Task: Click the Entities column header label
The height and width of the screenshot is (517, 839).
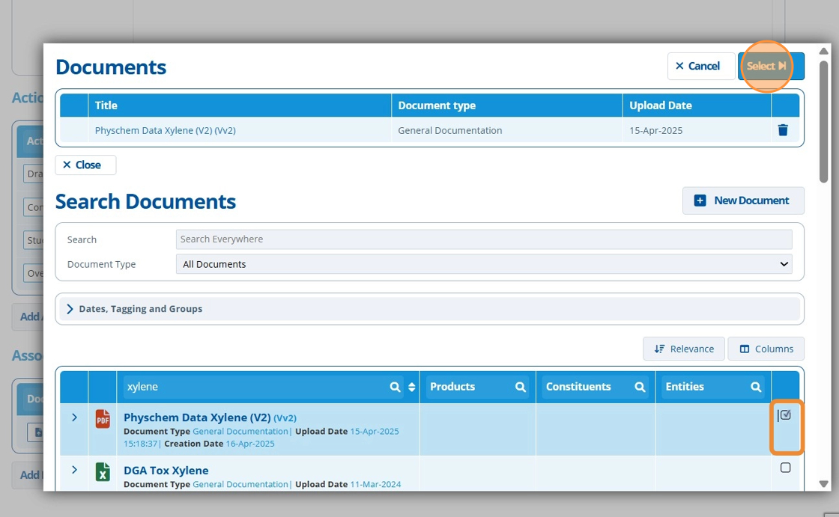Action: point(685,387)
